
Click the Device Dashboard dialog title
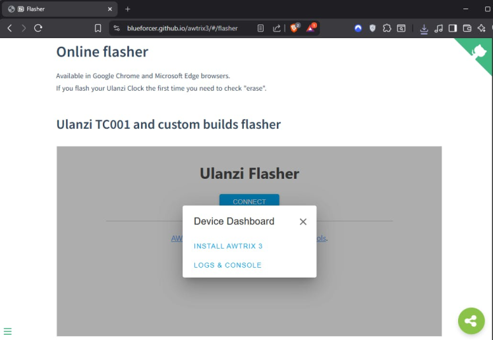pos(234,222)
